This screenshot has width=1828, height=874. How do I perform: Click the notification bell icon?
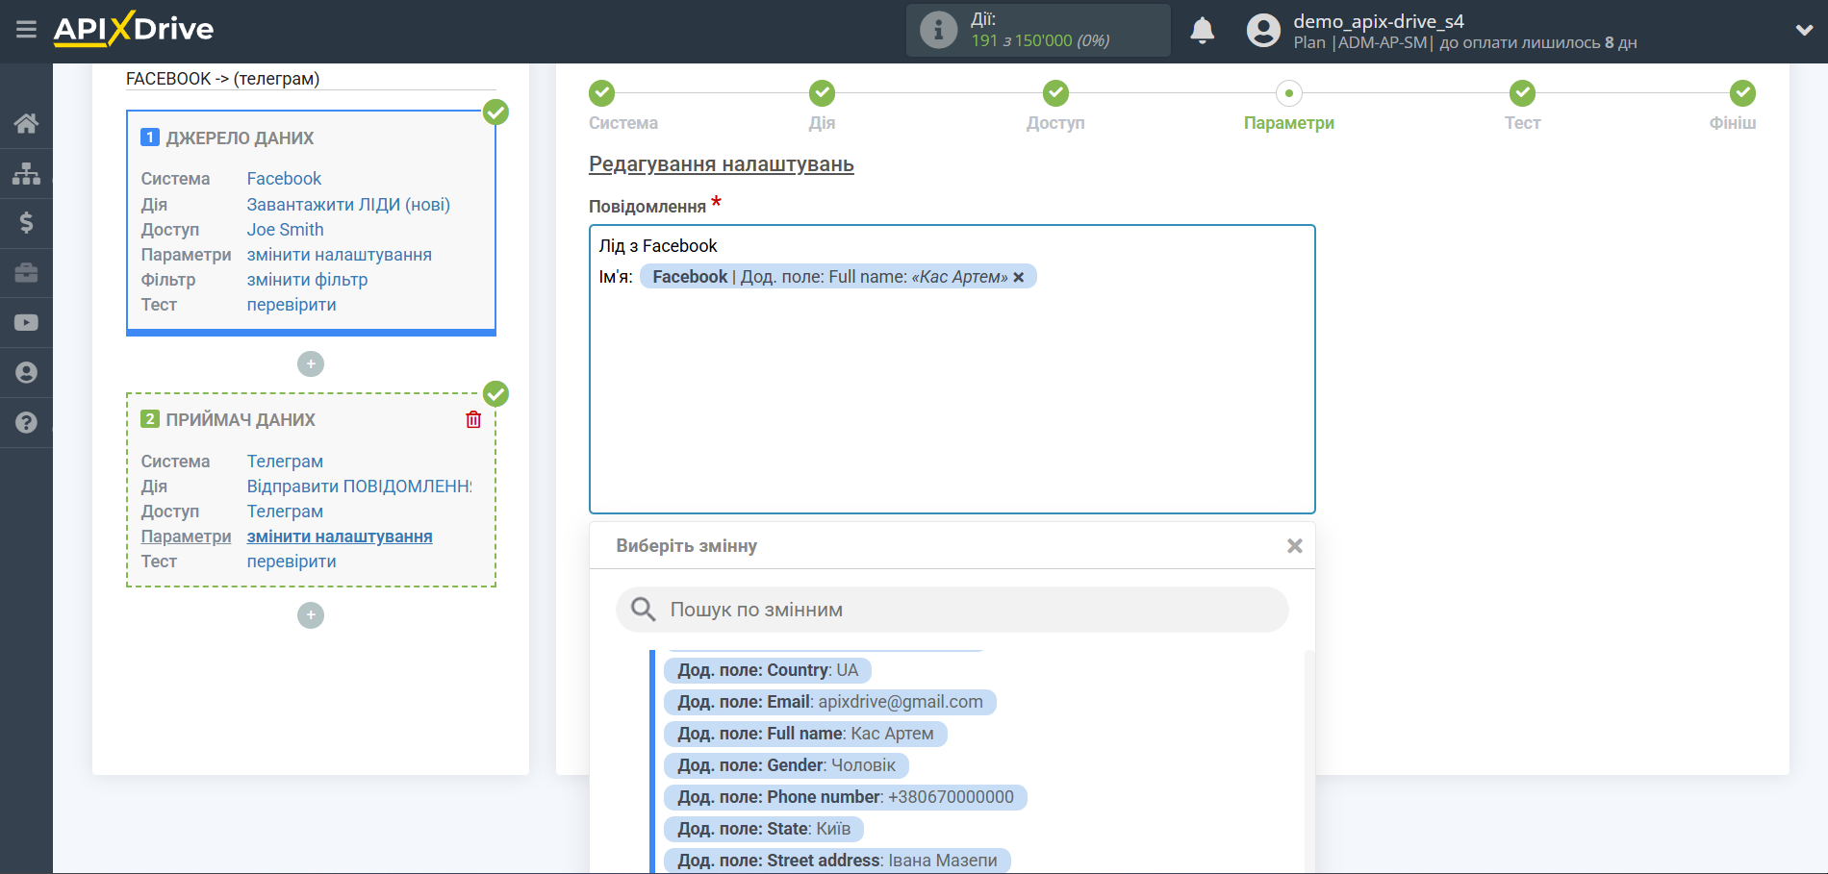coord(1202,31)
